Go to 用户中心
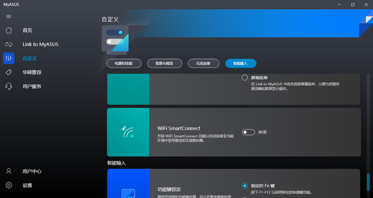 pyautogui.click(x=32, y=171)
